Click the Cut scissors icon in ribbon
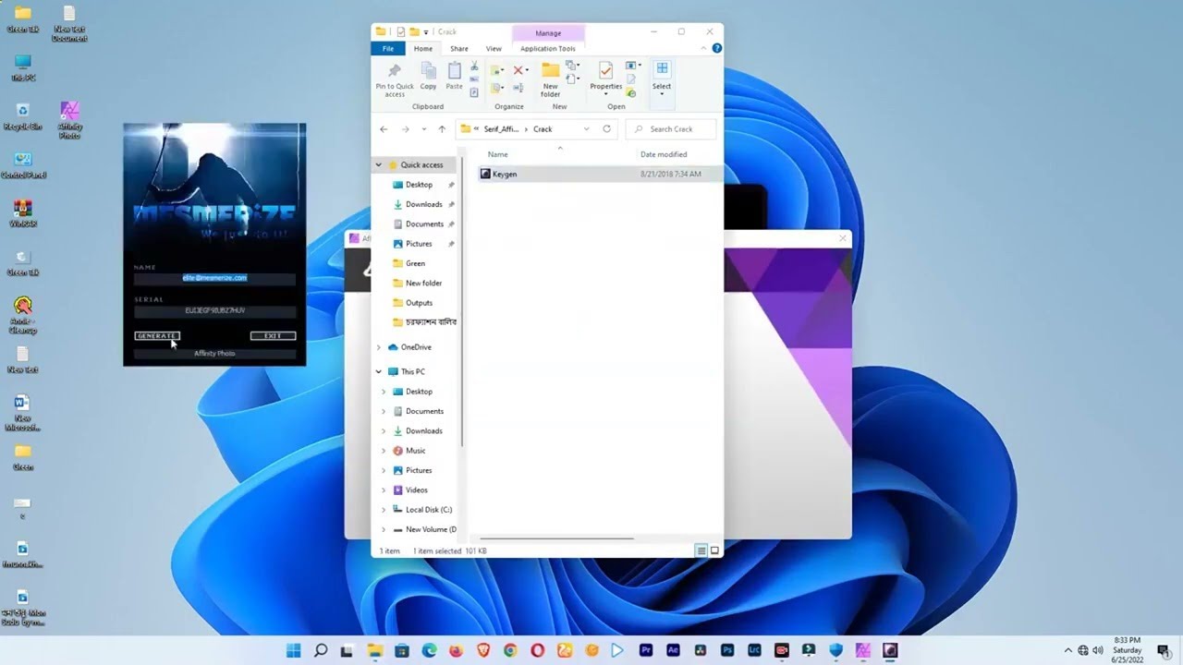1183x665 pixels. [474, 66]
